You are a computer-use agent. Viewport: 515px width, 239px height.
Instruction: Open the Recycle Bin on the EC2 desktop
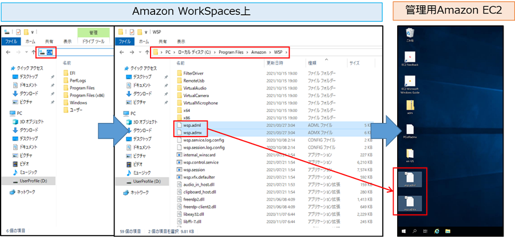410,34
